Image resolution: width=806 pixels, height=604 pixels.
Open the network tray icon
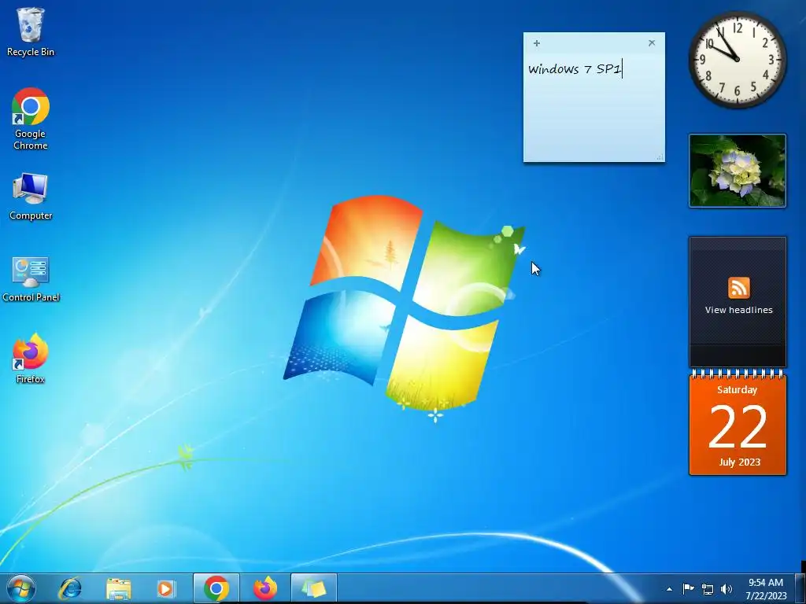click(708, 589)
